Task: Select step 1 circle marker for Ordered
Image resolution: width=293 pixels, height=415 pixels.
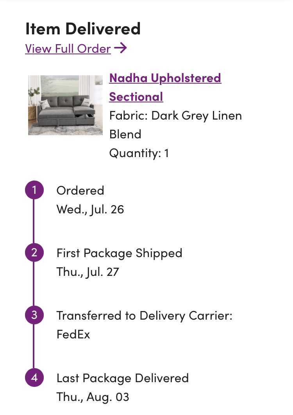Action: [x=34, y=190]
